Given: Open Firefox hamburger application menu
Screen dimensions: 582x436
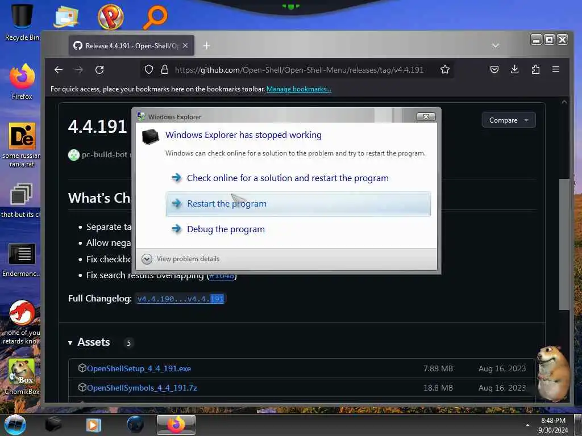Looking at the screenshot, I should pyautogui.click(x=556, y=69).
